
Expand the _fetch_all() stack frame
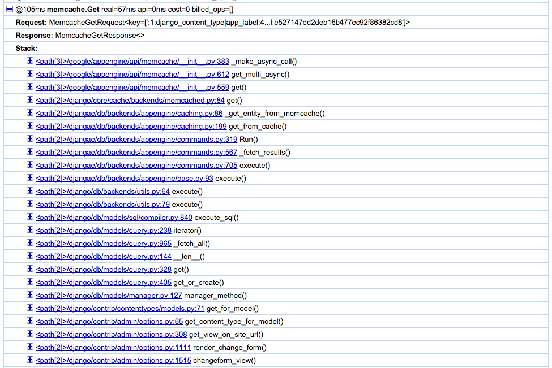pos(30,243)
